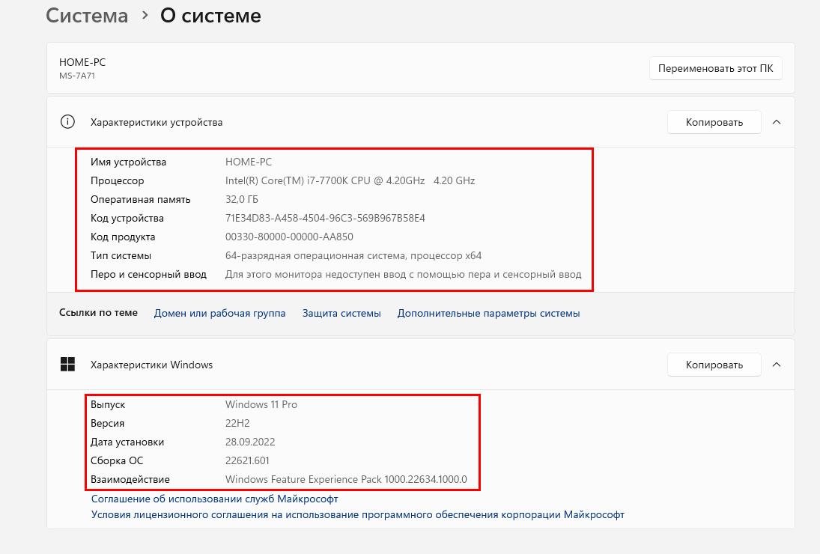Click the Характеристики устройства header title
The width and height of the screenshot is (820, 554).
157,122
